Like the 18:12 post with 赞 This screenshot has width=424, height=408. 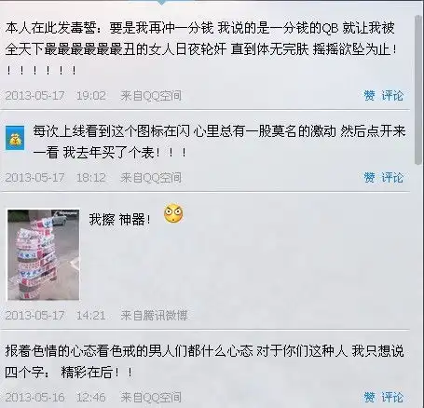click(x=370, y=178)
